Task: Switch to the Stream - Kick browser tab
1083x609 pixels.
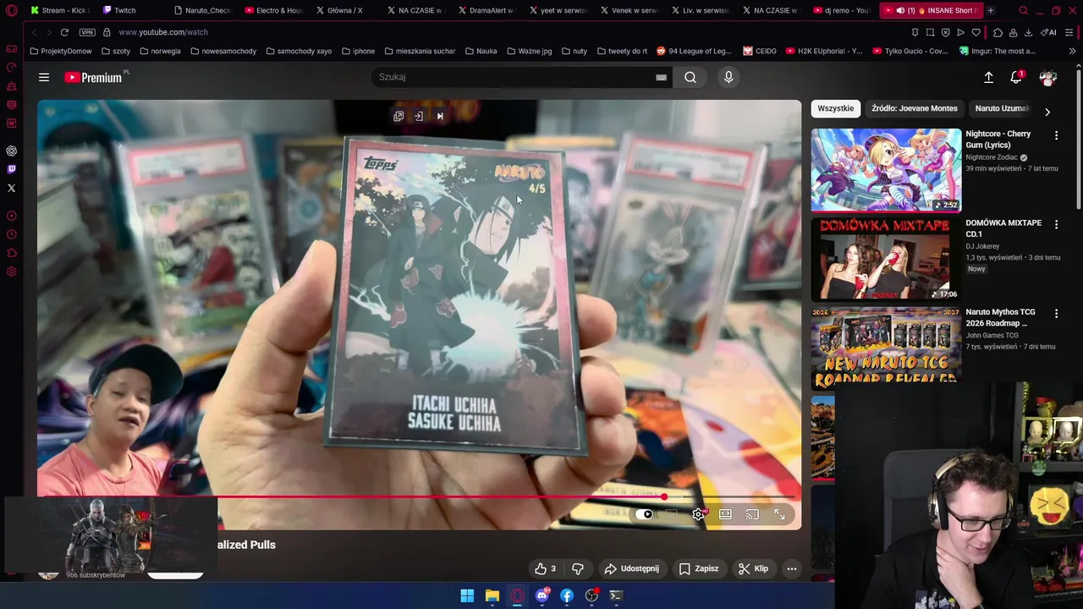Action: click(59, 10)
